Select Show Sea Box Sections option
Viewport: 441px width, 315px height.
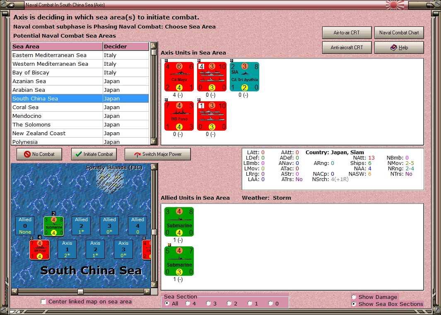(x=354, y=304)
